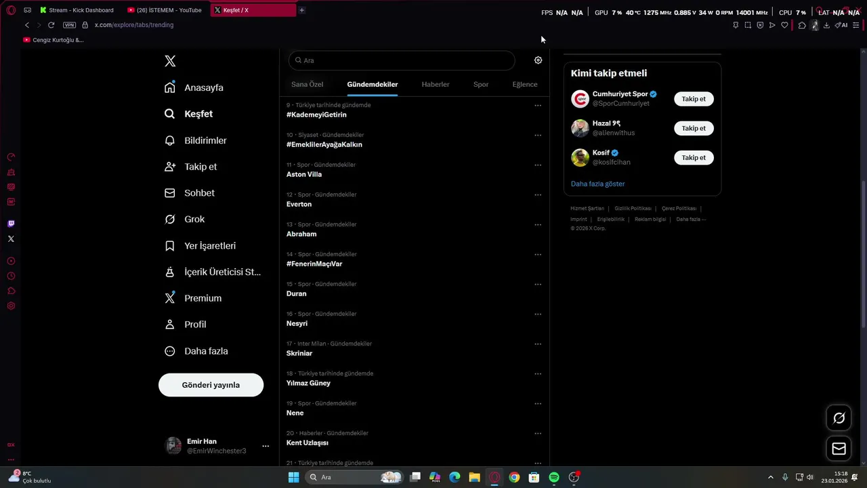Open the Anasayfa home page
The width and height of the screenshot is (867, 488).
click(194, 87)
